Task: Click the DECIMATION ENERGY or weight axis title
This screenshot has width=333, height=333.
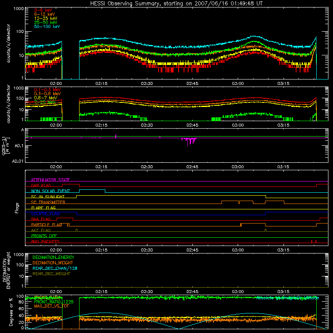Action: click(6, 270)
